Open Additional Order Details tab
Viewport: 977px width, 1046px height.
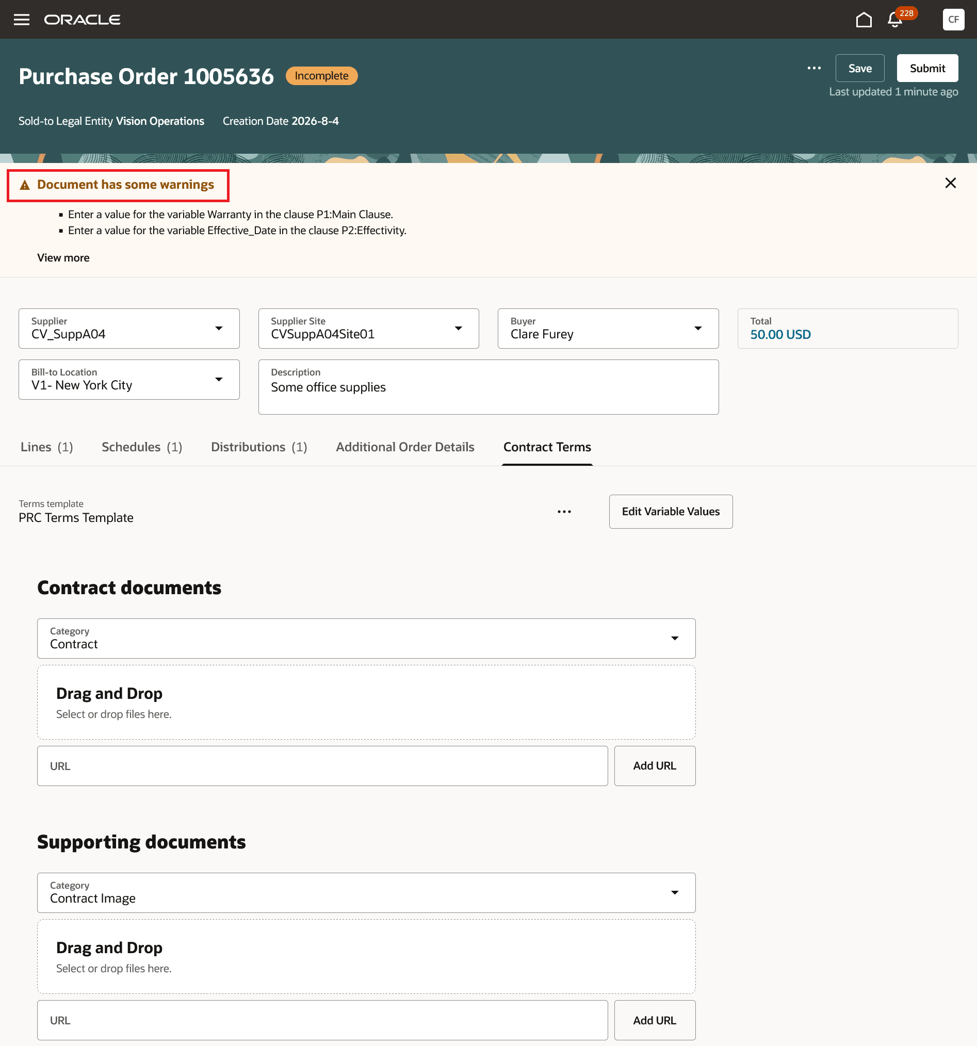coord(405,447)
